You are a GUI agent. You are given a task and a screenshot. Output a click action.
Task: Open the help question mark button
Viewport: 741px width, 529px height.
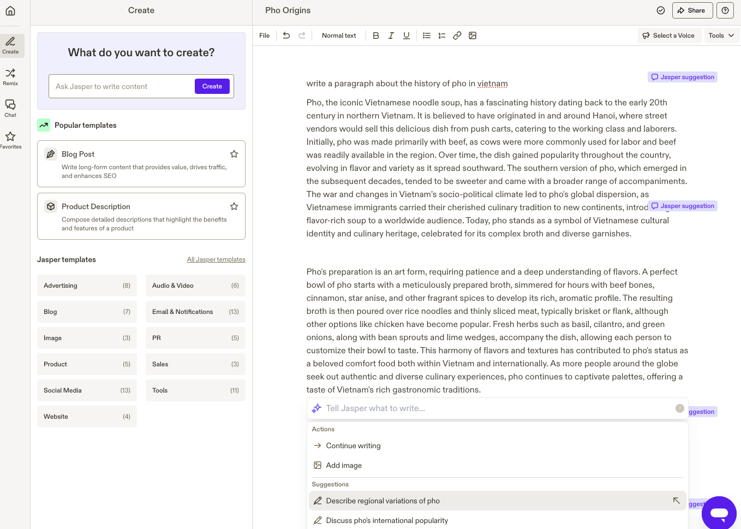point(725,10)
